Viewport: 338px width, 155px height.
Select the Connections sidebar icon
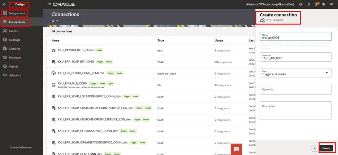[5, 22]
